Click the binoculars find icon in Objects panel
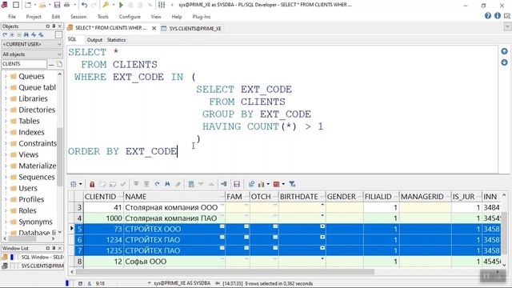This screenshot has width=512, height=288. pos(26,34)
